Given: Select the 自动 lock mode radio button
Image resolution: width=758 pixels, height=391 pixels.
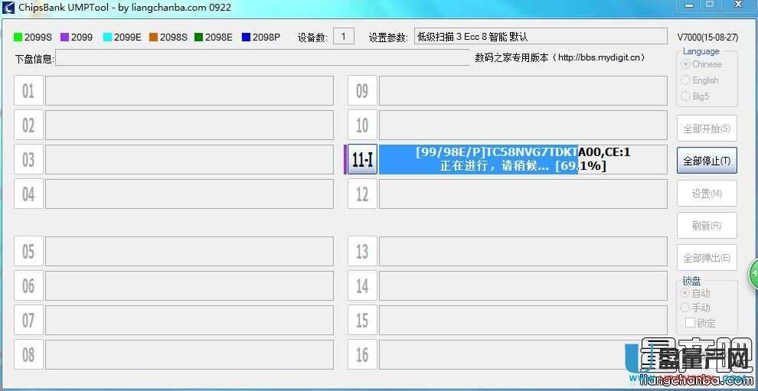Looking at the screenshot, I should pos(684,293).
